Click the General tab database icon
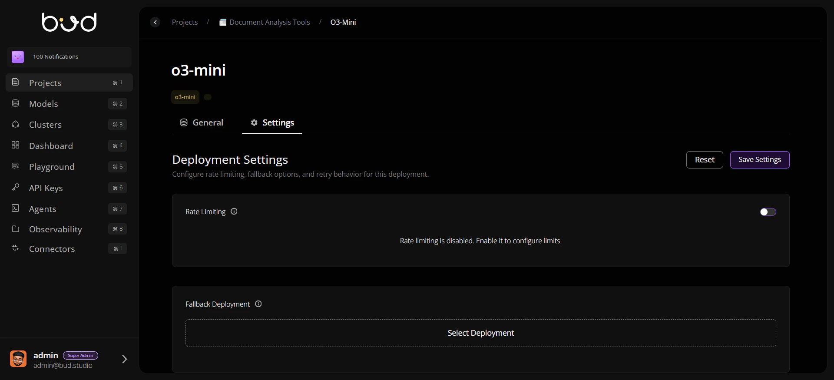Image resolution: width=834 pixels, height=380 pixels. pyautogui.click(x=184, y=123)
